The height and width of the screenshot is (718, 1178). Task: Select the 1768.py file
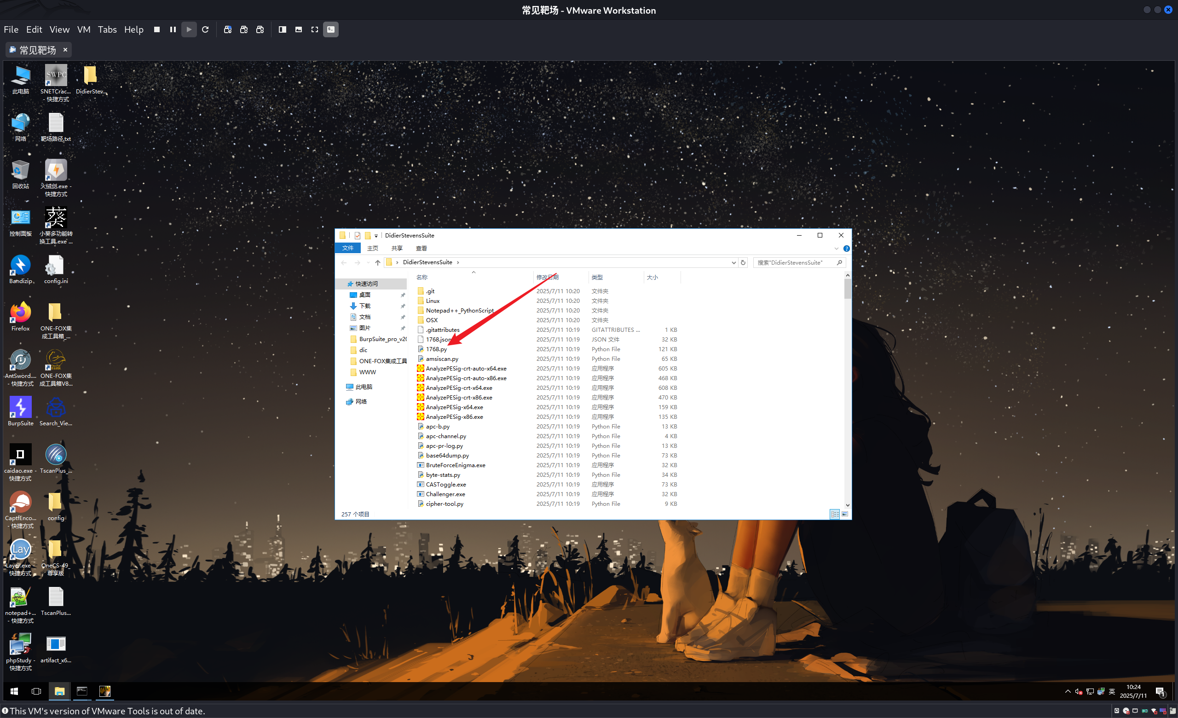pyautogui.click(x=436, y=349)
